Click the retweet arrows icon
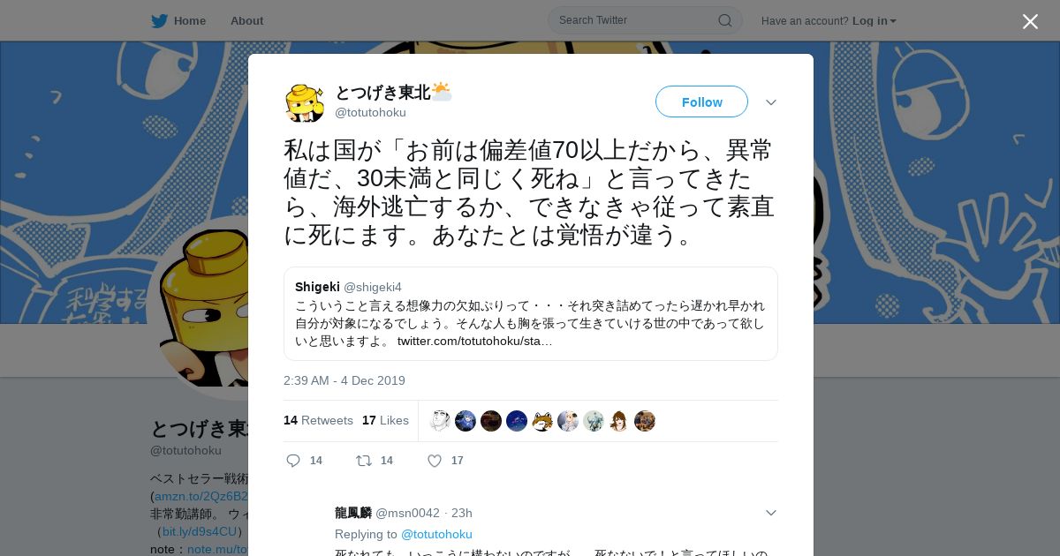This screenshot has height=556, width=1060. point(363,461)
